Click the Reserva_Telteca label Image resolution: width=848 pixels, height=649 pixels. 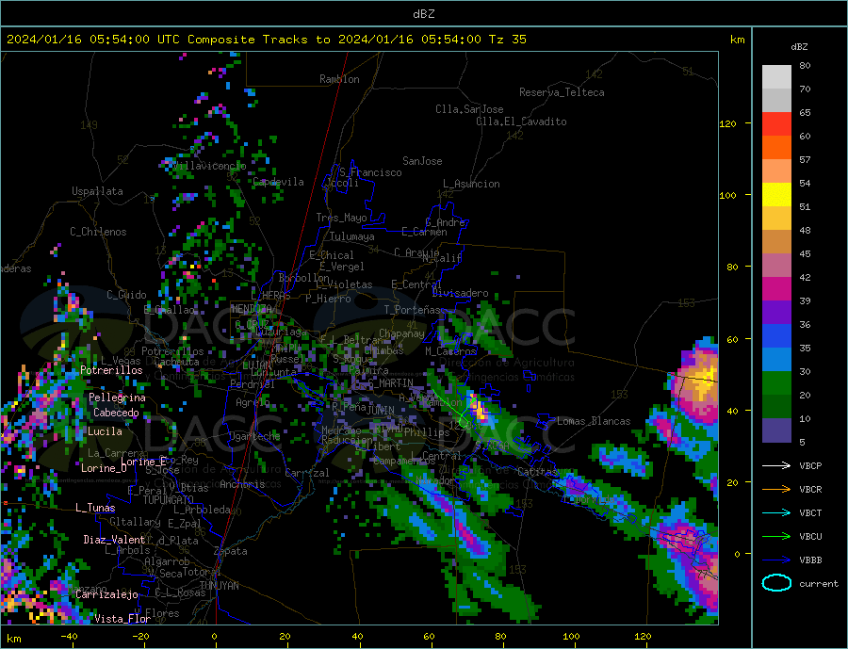(x=562, y=92)
